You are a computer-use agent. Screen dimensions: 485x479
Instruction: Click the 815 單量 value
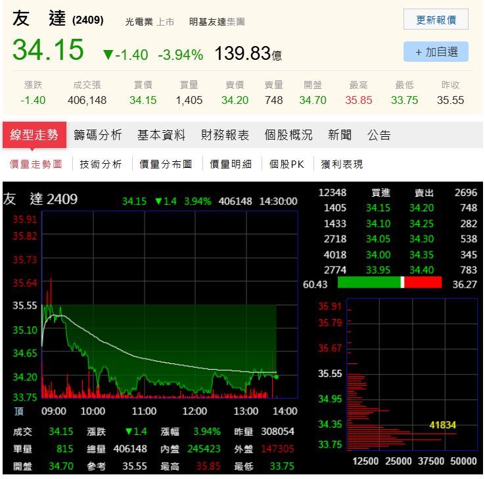(x=64, y=449)
